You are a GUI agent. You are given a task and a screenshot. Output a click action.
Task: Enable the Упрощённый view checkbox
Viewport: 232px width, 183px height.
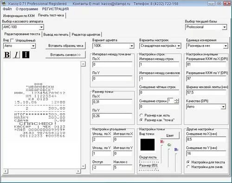[12, 40]
